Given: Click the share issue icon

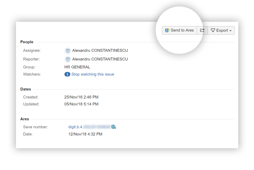Looking at the screenshot, I should point(202,30).
